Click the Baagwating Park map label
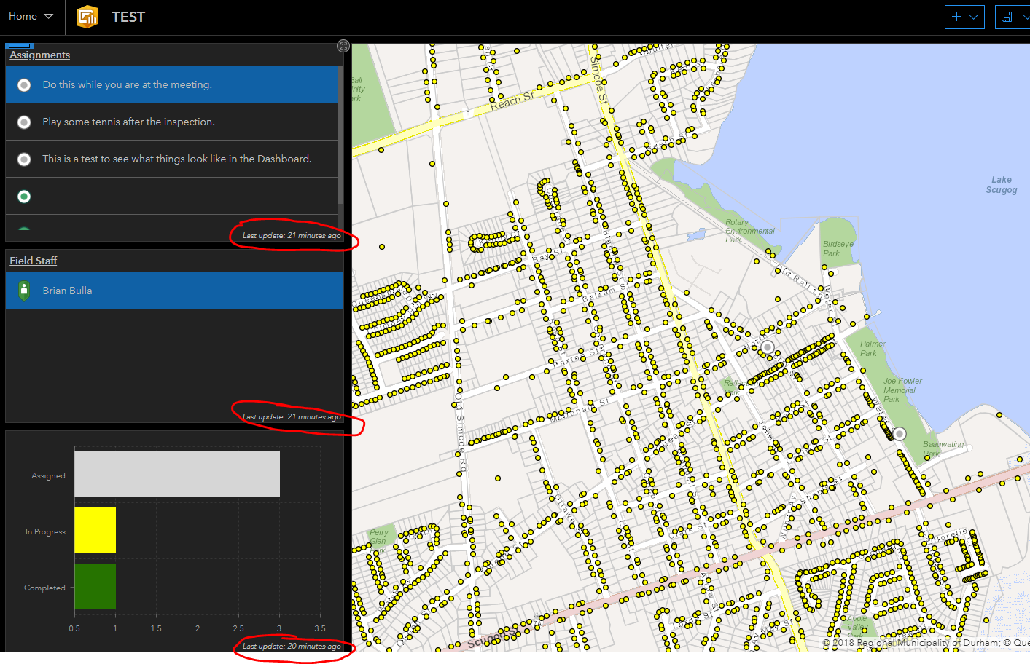This screenshot has width=1030, height=664. tap(943, 448)
